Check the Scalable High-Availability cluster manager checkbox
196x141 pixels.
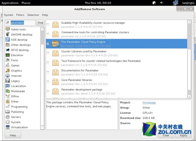(48, 25)
